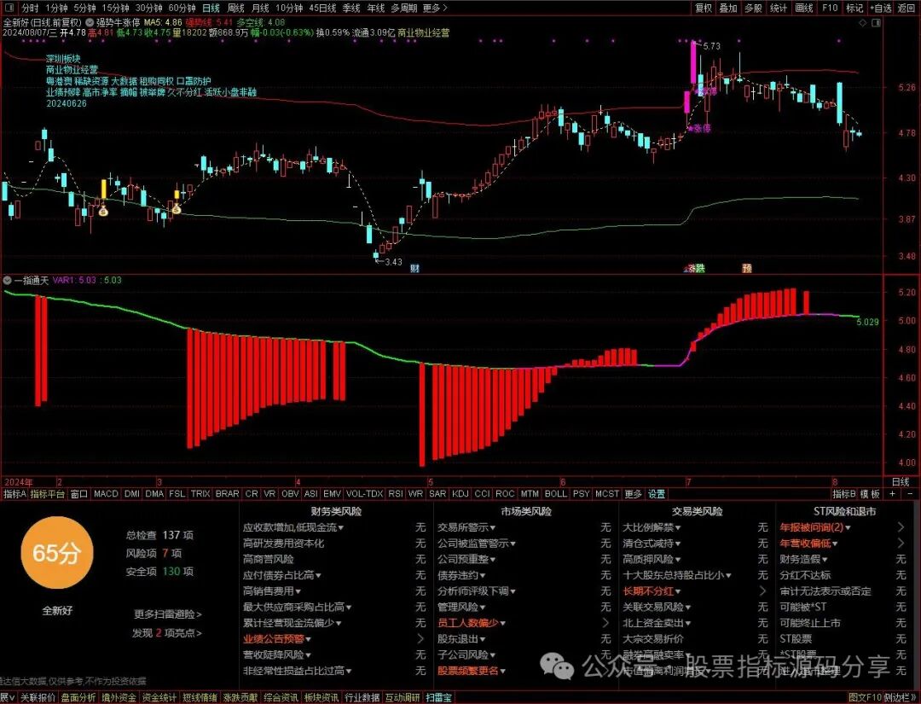This screenshot has height=704, width=921.
Task: Open 发现 2 项亮点 link
Action: 167,633
